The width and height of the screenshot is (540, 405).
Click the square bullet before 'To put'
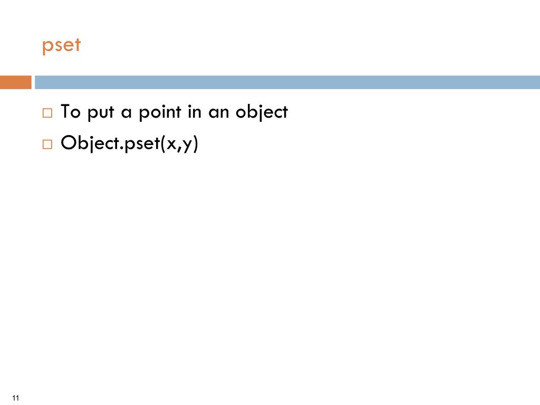click(47, 113)
